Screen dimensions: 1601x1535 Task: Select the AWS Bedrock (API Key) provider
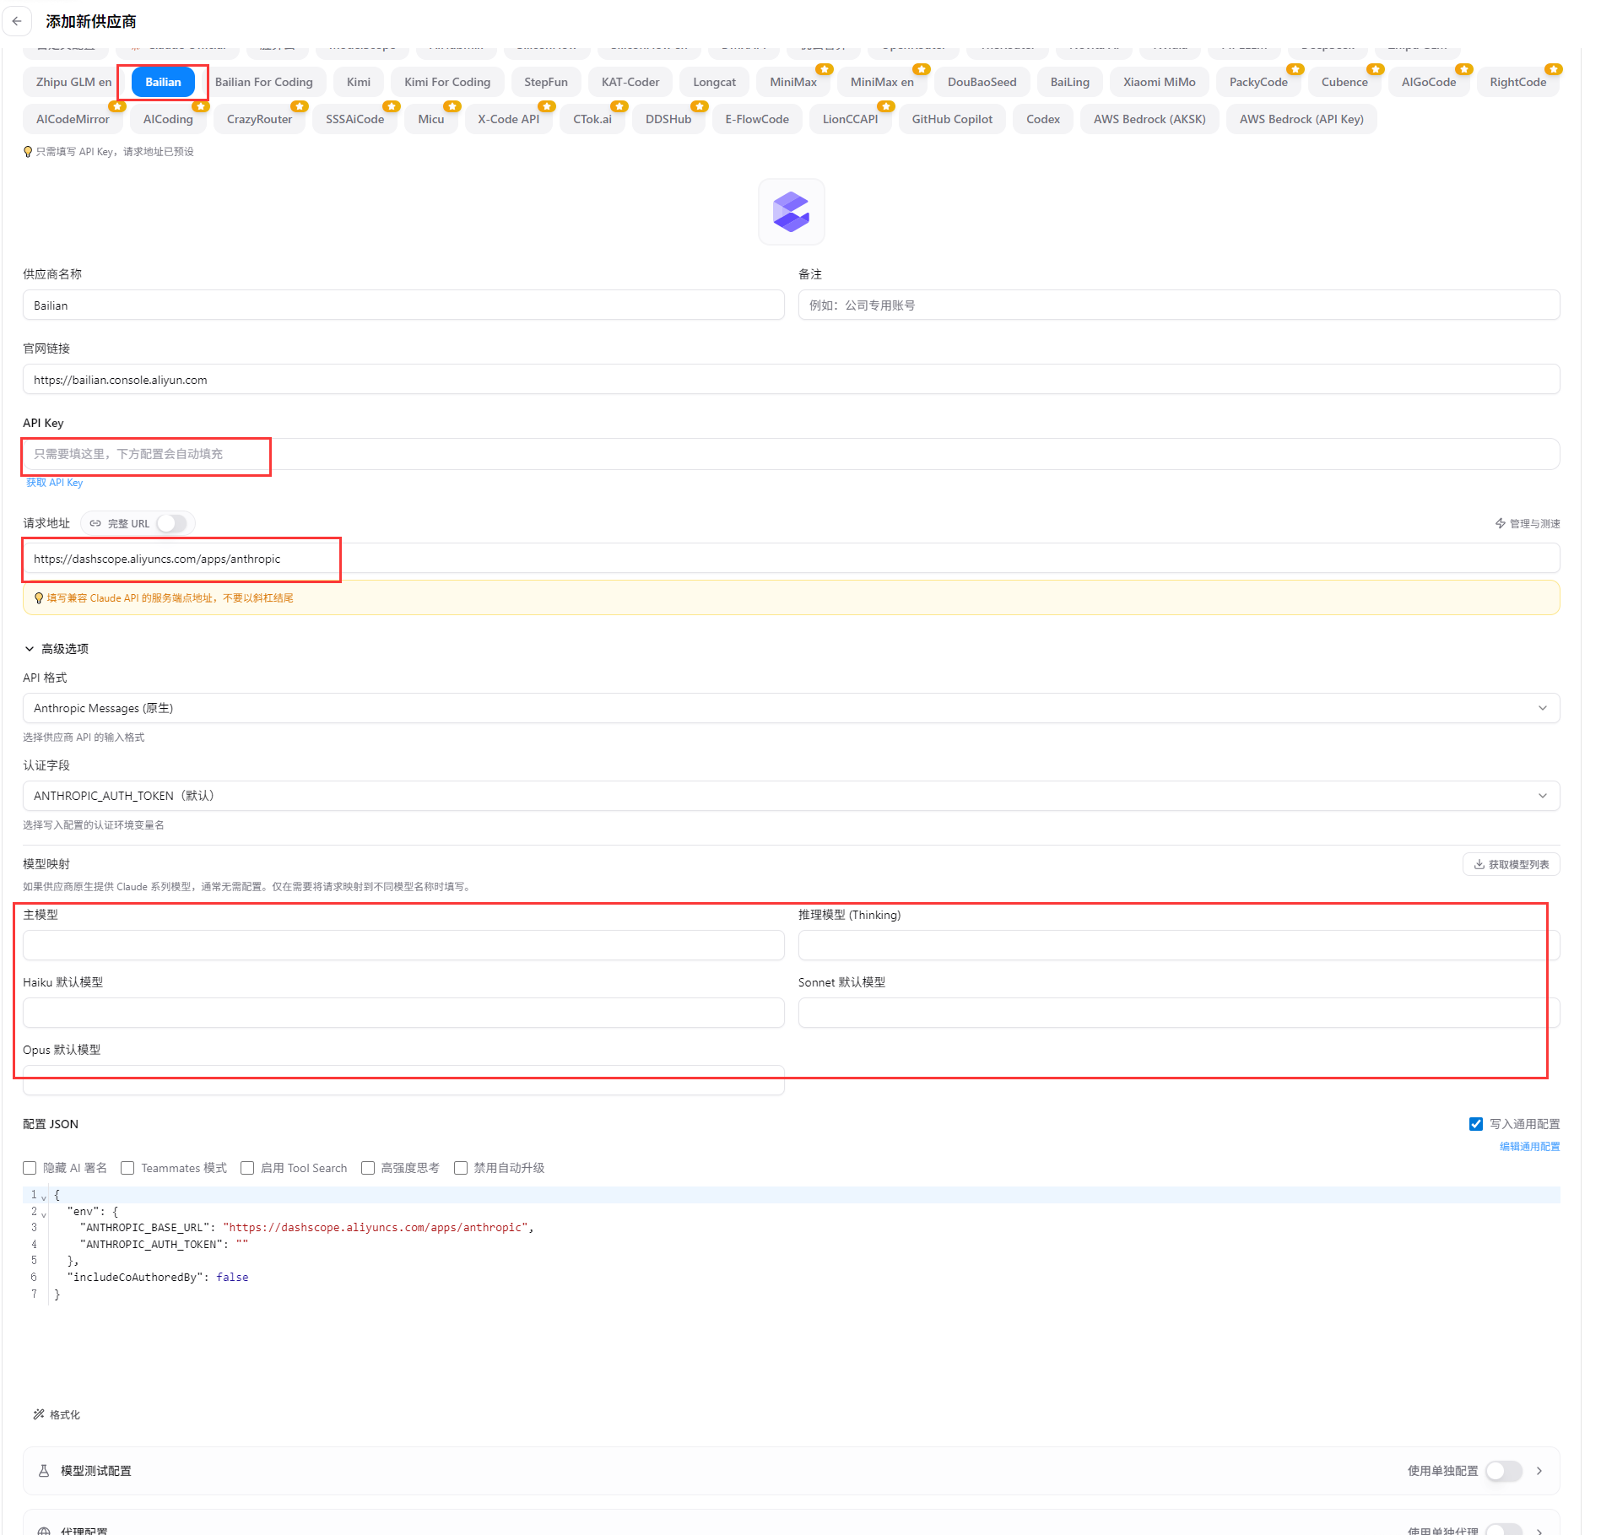(x=1301, y=119)
